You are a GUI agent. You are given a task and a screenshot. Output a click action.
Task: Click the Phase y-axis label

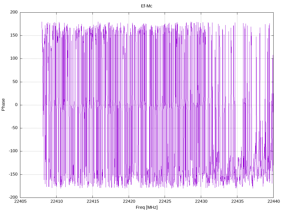tap(3, 105)
